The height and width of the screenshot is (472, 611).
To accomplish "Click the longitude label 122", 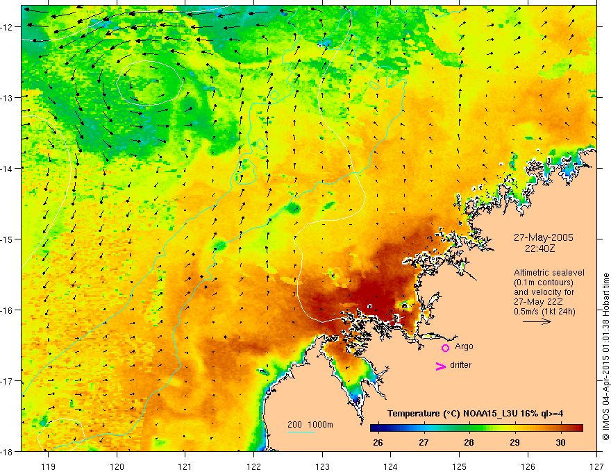I will [x=253, y=466].
